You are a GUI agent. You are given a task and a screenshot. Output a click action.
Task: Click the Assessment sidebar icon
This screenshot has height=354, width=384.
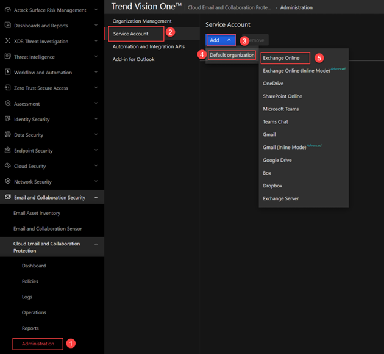tap(8, 103)
